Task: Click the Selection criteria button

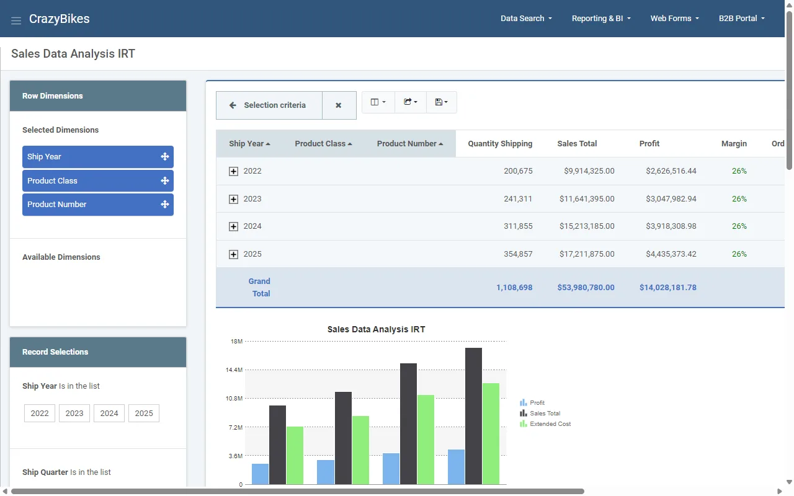Action: pyautogui.click(x=269, y=105)
